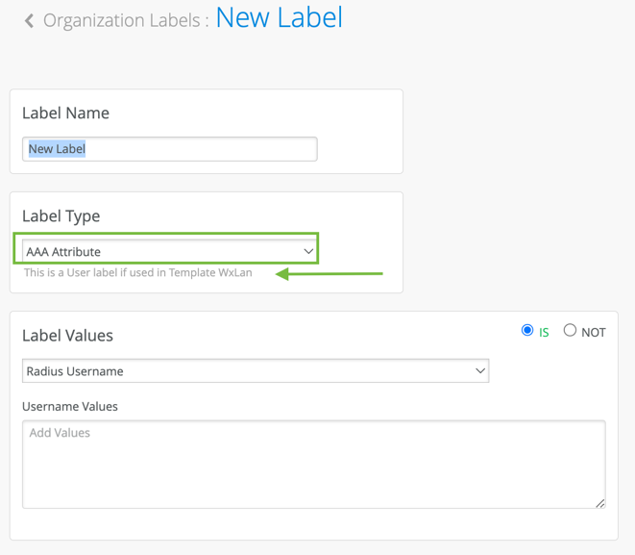Click the User label WxLan hint text
The height and width of the screenshot is (555, 635).
tap(138, 272)
